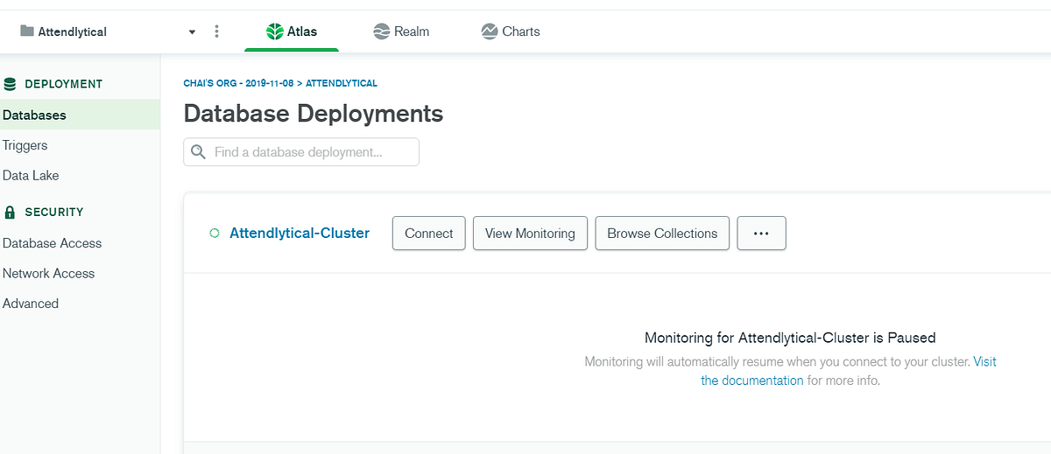Follow the Visit the documentation link

849,371
